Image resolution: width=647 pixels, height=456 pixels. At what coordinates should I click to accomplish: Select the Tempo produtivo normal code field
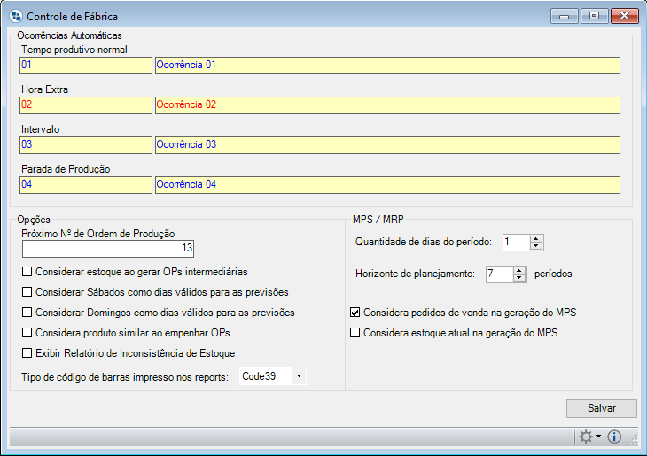pos(86,65)
